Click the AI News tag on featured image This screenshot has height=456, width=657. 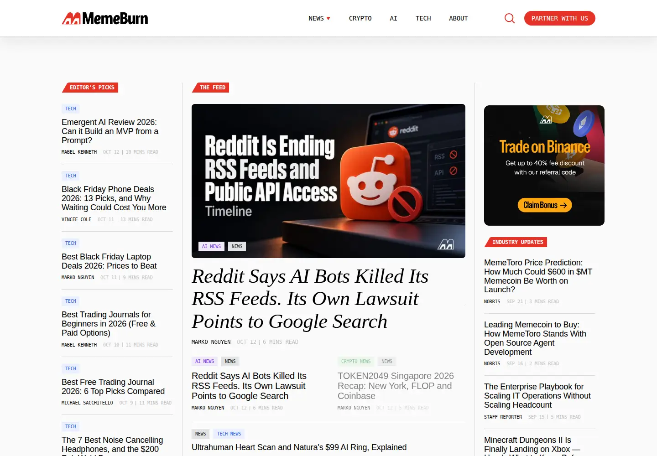point(212,246)
